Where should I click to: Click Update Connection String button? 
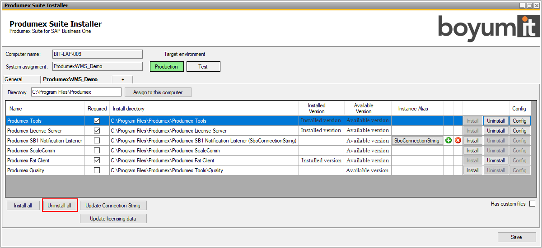pos(113,206)
